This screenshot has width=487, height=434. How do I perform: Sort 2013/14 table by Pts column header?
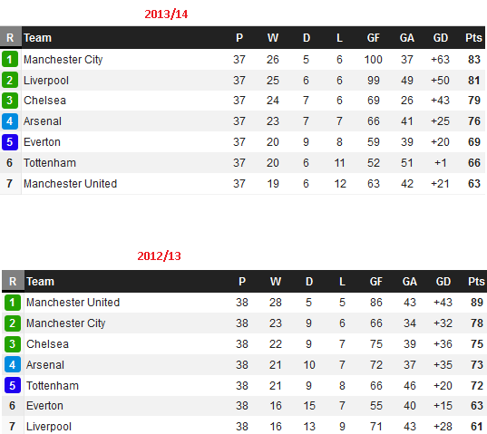click(473, 38)
